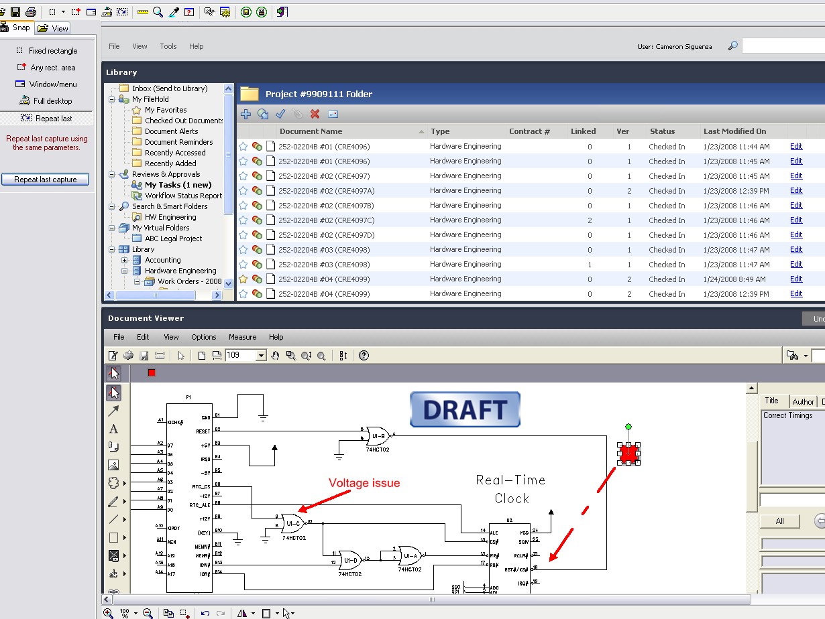The image size is (825, 619).
Task: Click Edit link for the first document row
Action: click(x=795, y=146)
